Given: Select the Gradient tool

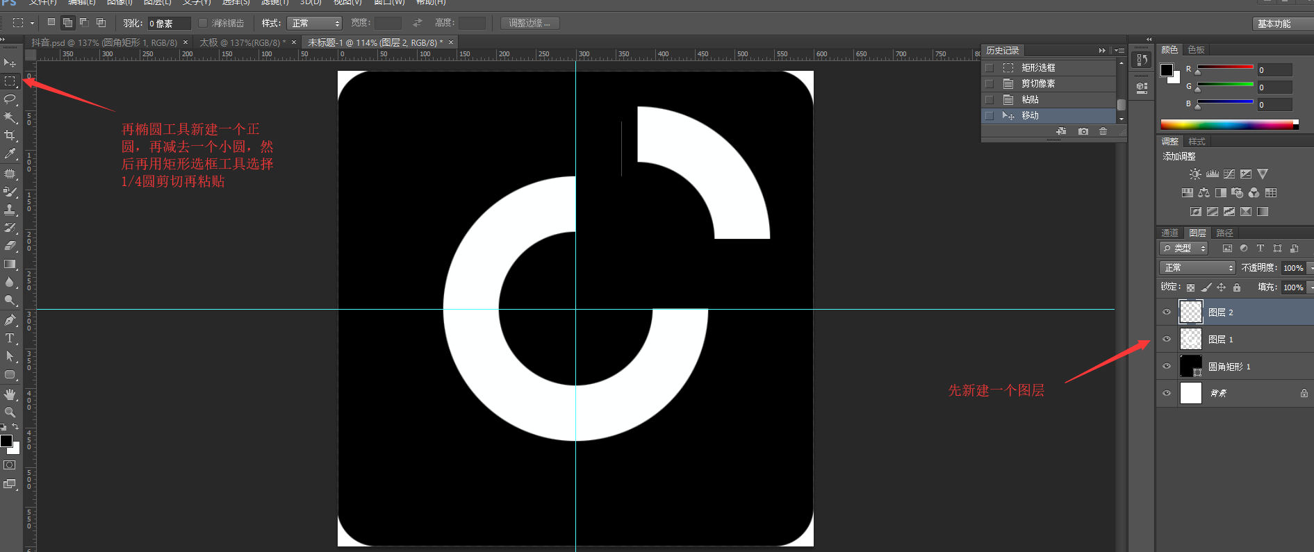Looking at the screenshot, I should point(10,264).
